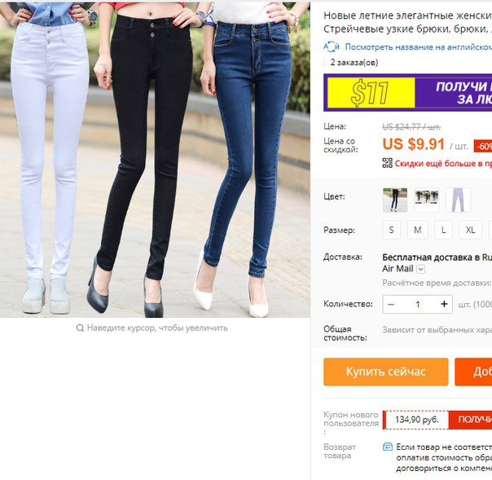Decrease quantity with the minus button
Screen dimensions: 492x480
(x=391, y=304)
